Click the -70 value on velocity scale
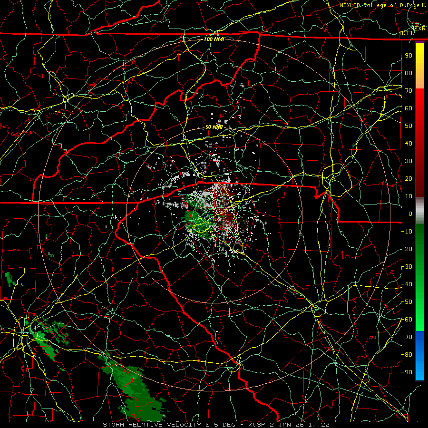Image resolution: width=428 pixels, height=428 pixels. (x=407, y=337)
